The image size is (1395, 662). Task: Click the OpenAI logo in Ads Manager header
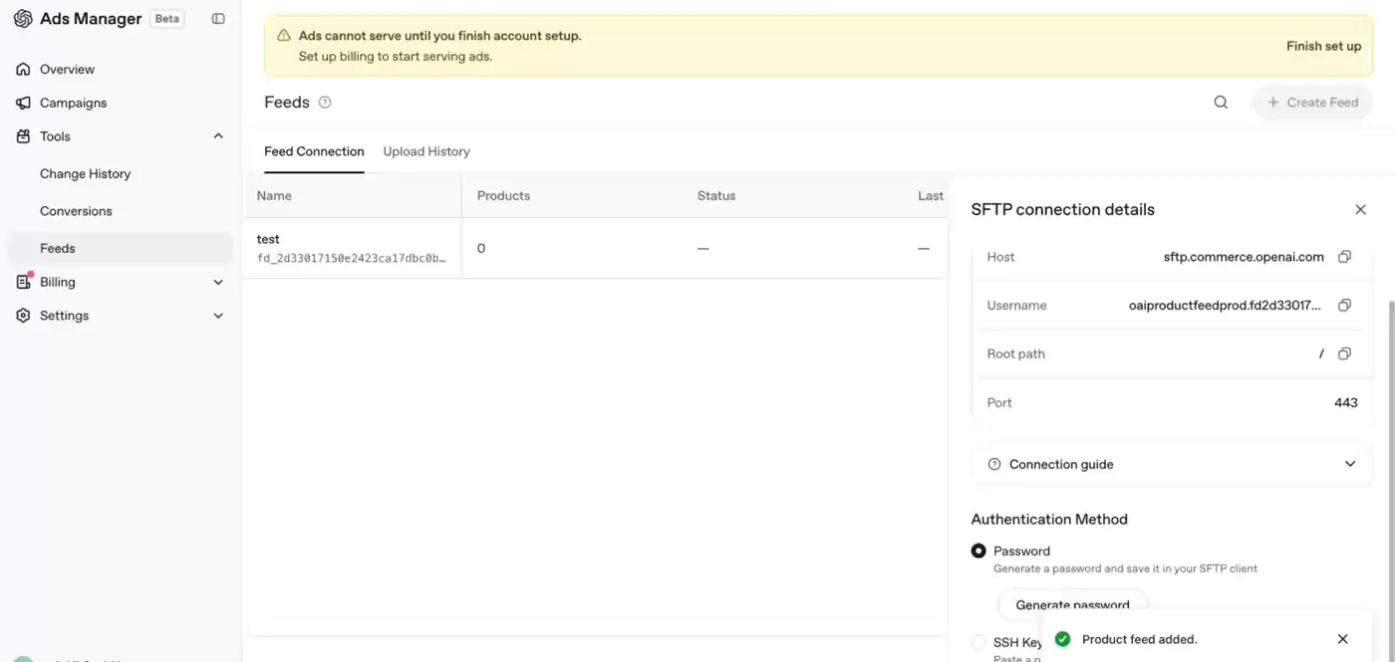23,19
